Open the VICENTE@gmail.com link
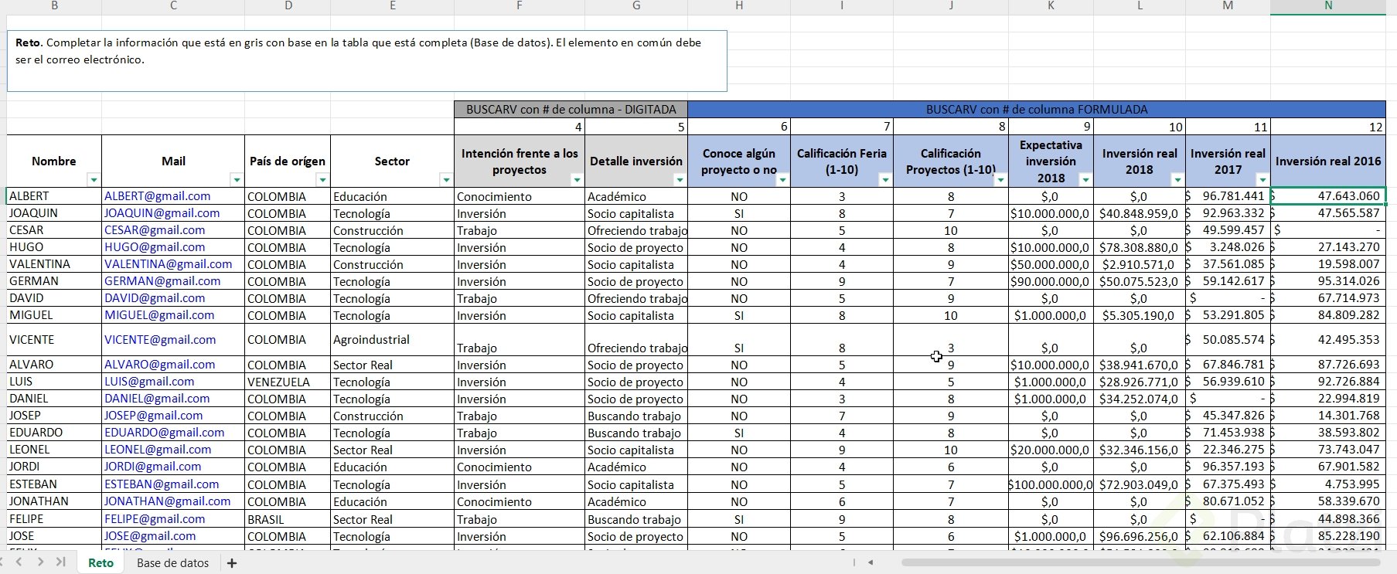1397x574 pixels. [160, 340]
